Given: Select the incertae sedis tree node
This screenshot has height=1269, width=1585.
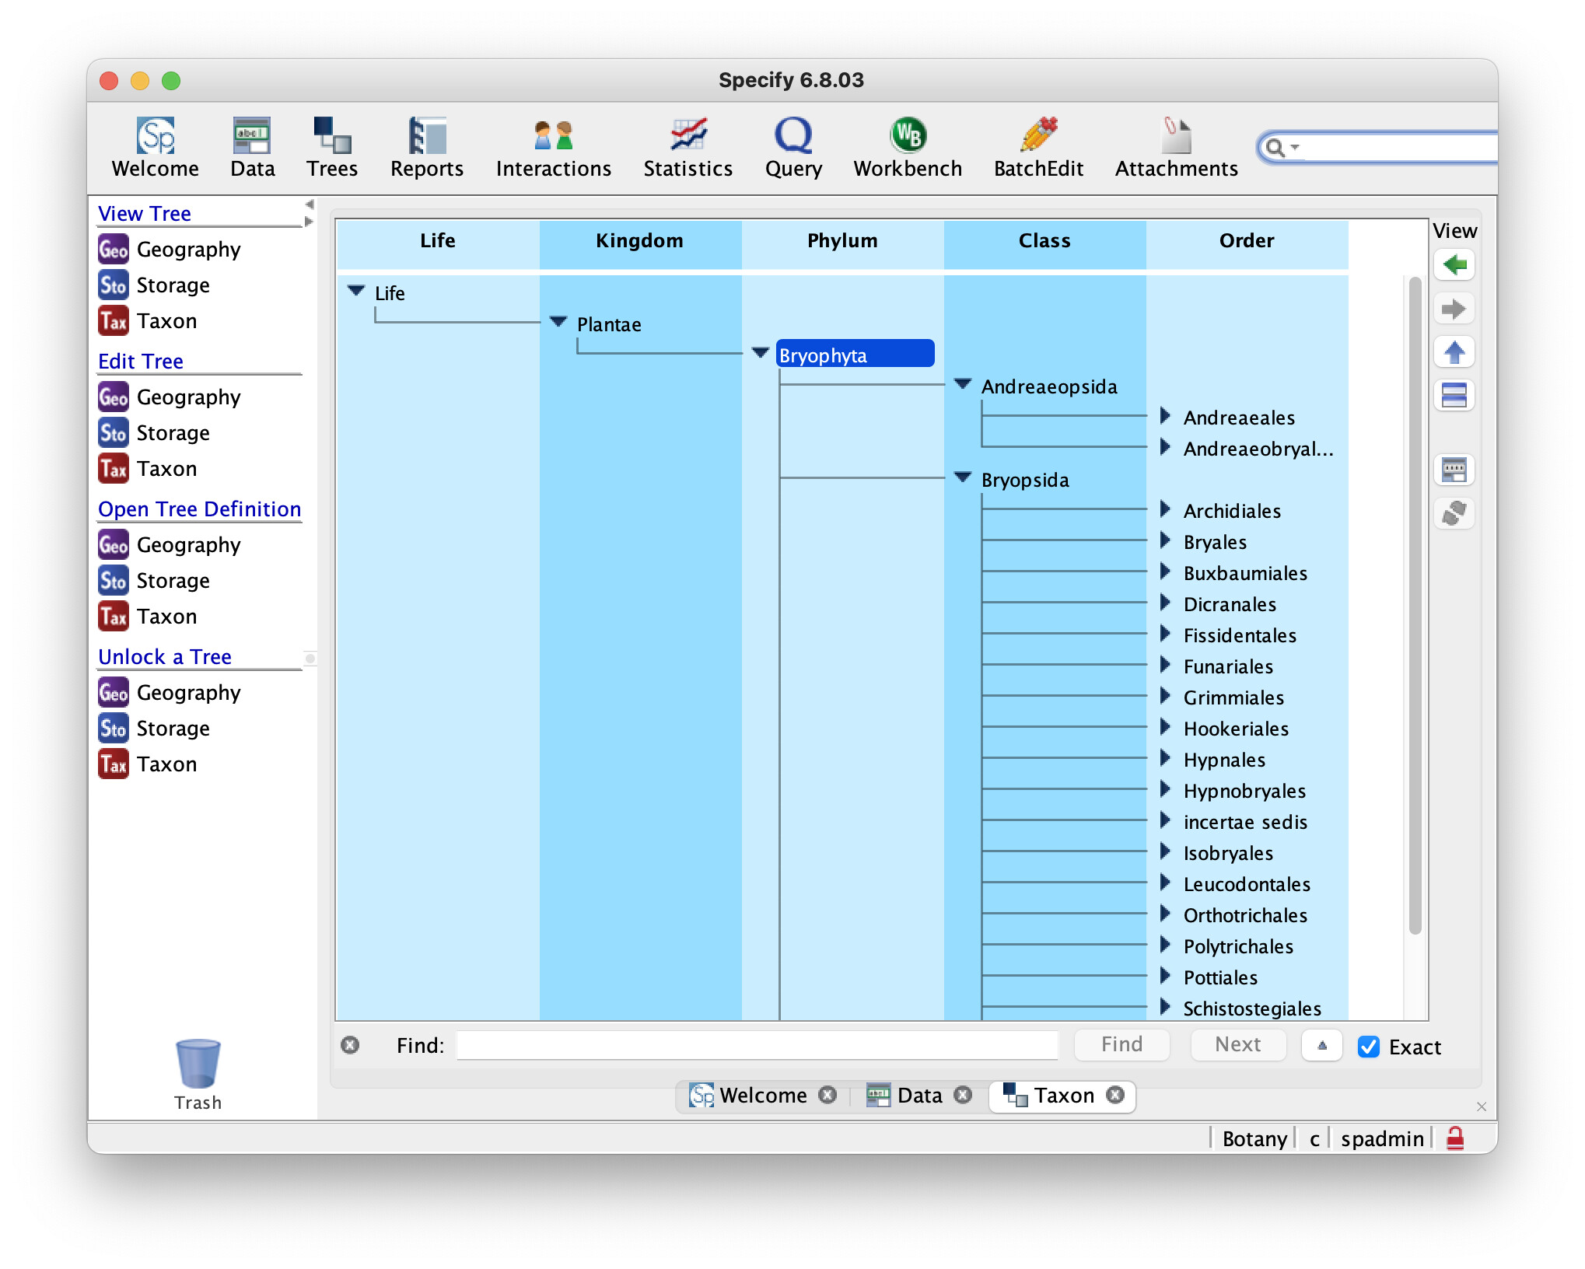Looking at the screenshot, I should pos(1245,822).
